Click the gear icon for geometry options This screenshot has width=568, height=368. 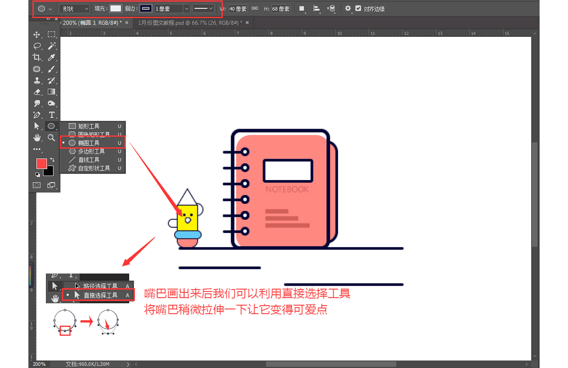point(347,8)
